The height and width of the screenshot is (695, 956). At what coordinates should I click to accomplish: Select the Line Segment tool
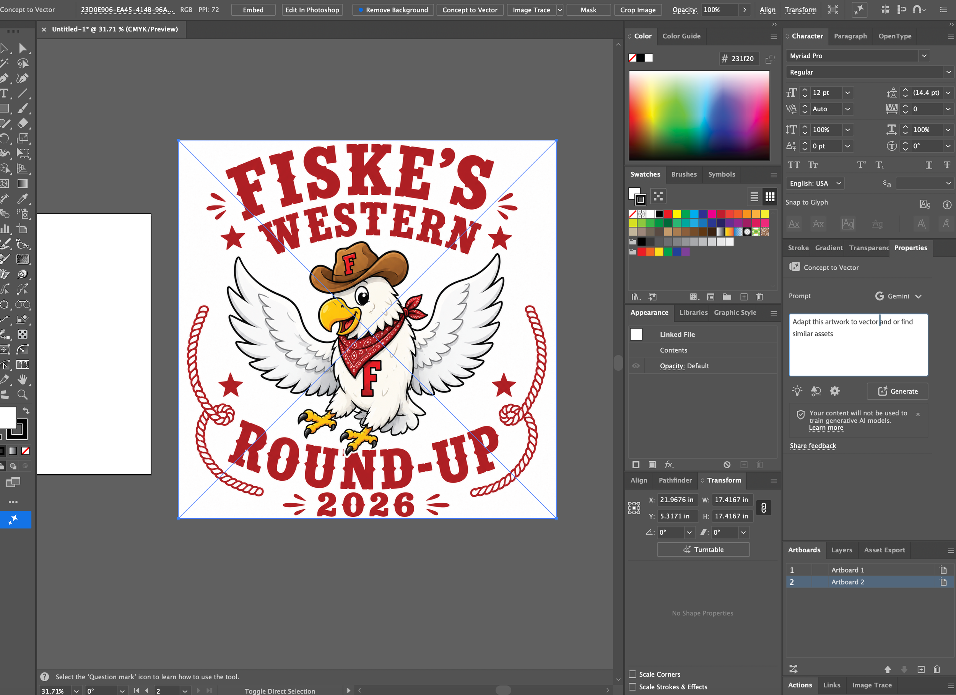point(23,93)
